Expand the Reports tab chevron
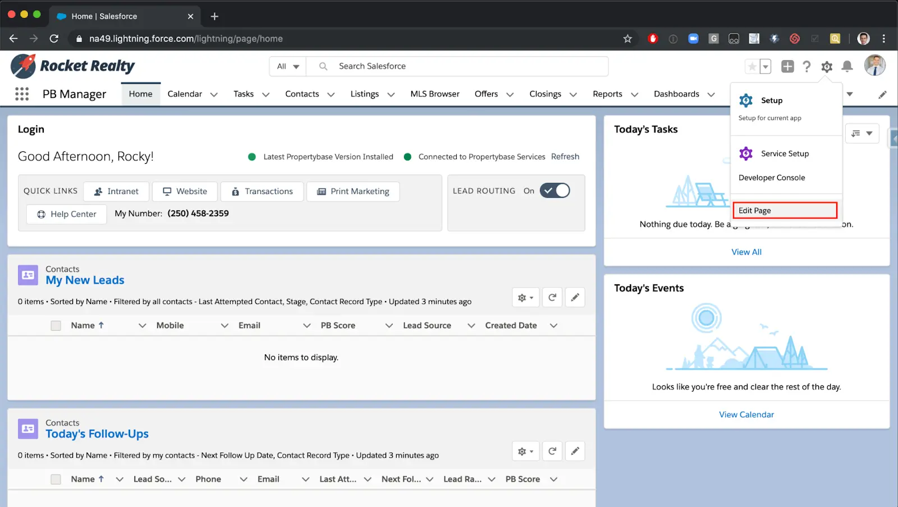 [634, 95]
